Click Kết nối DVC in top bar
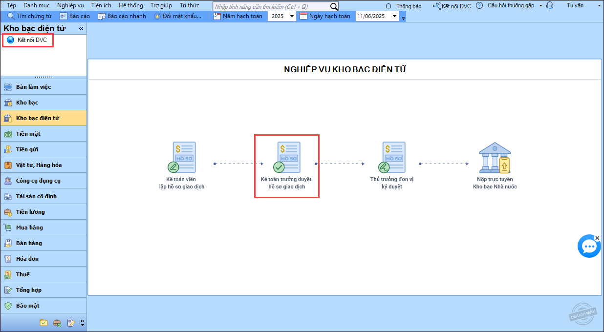Screen dimensions: 604x332 click(x=452, y=6)
